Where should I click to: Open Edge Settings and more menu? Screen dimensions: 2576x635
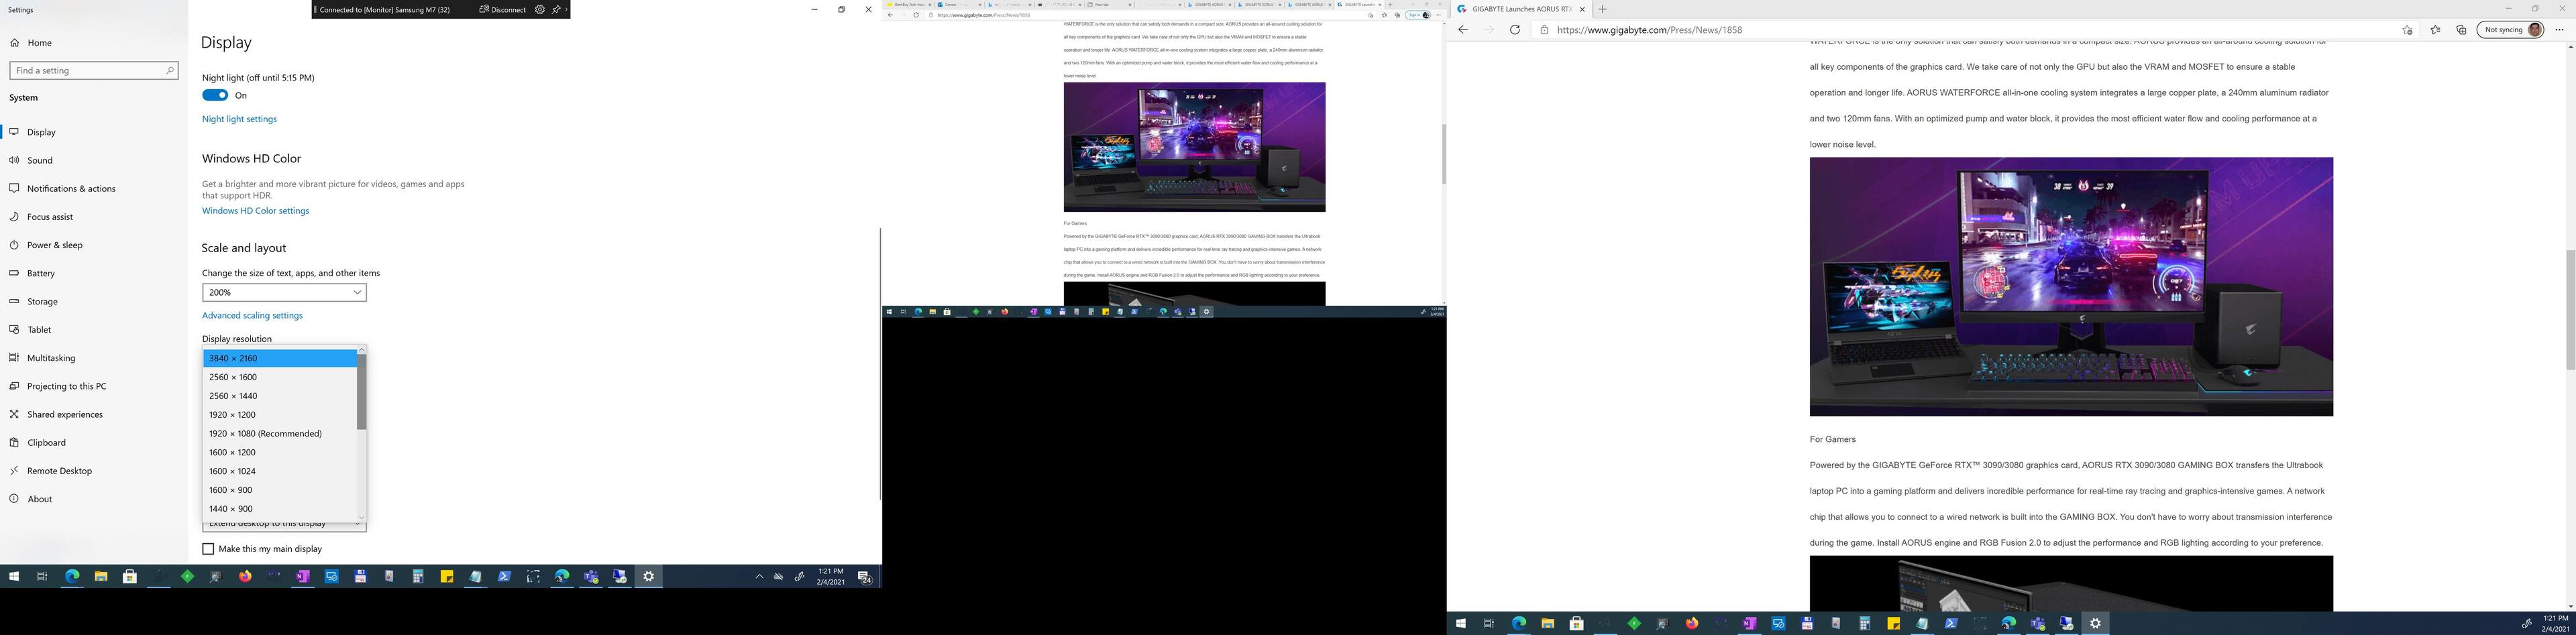point(2559,30)
